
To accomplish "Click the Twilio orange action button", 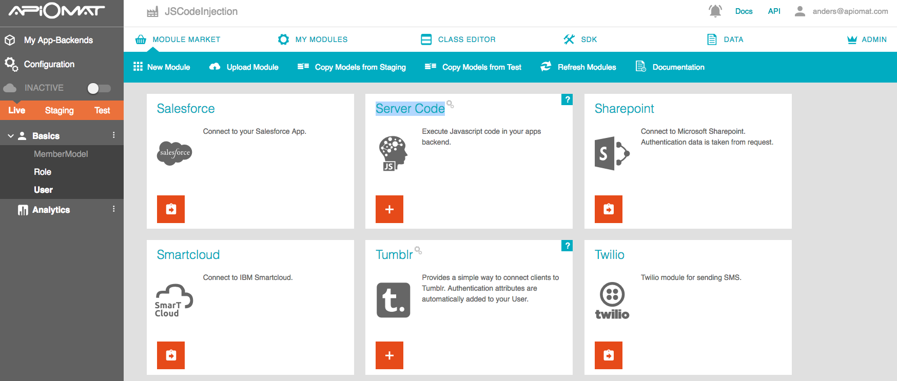I will coord(609,355).
